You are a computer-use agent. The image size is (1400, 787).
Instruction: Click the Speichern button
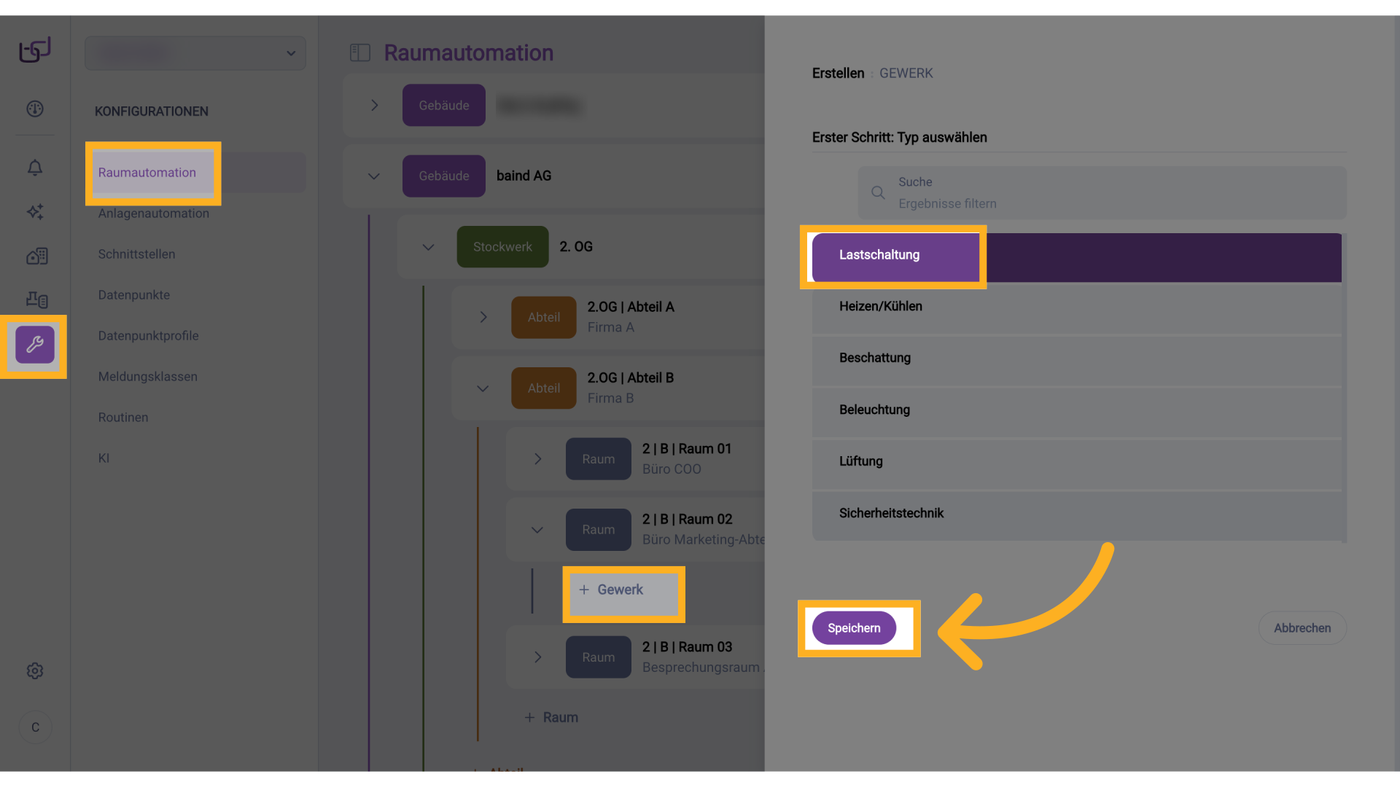pyautogui.click(x=854, y=628)
